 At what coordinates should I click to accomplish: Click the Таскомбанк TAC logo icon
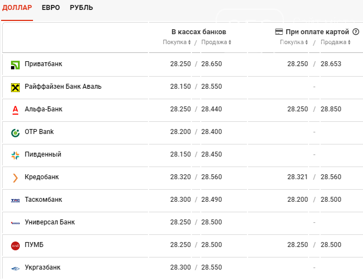(15, 201)
